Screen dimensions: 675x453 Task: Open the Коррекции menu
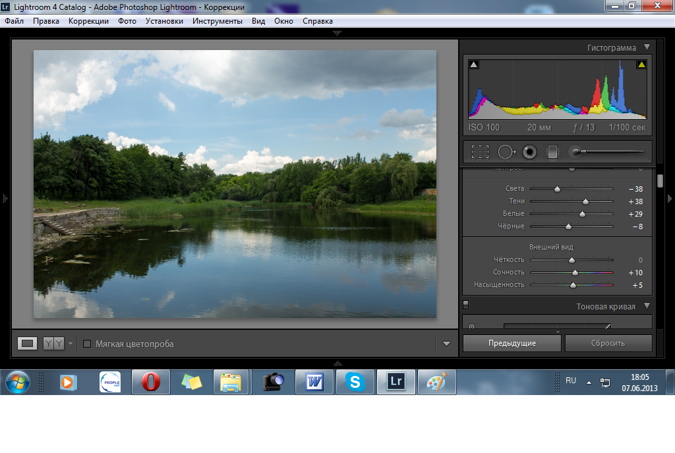88,21
